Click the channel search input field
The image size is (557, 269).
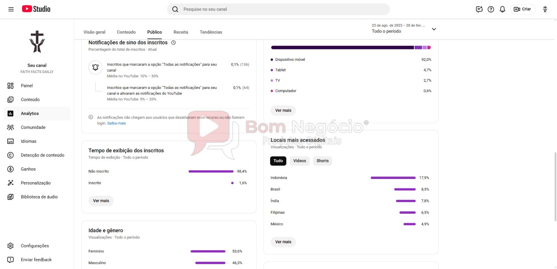tap(278, 9)
